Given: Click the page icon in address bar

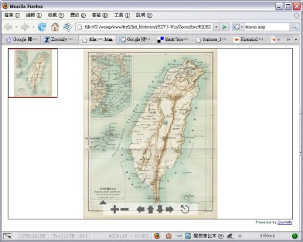Looking at the screenshot, I should pyautogui.click(x=80, y=27).
